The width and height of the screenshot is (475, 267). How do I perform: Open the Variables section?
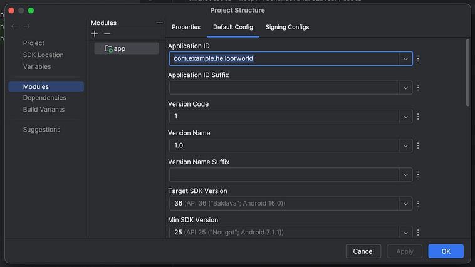tap(37, 66)
